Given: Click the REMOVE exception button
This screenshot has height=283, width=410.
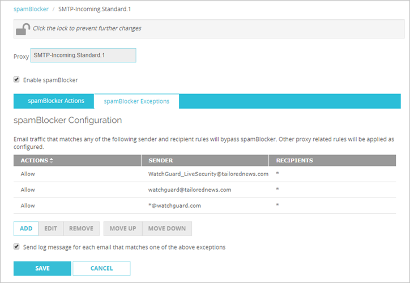Looking at the screenshot, I should (x=81, y=229).
